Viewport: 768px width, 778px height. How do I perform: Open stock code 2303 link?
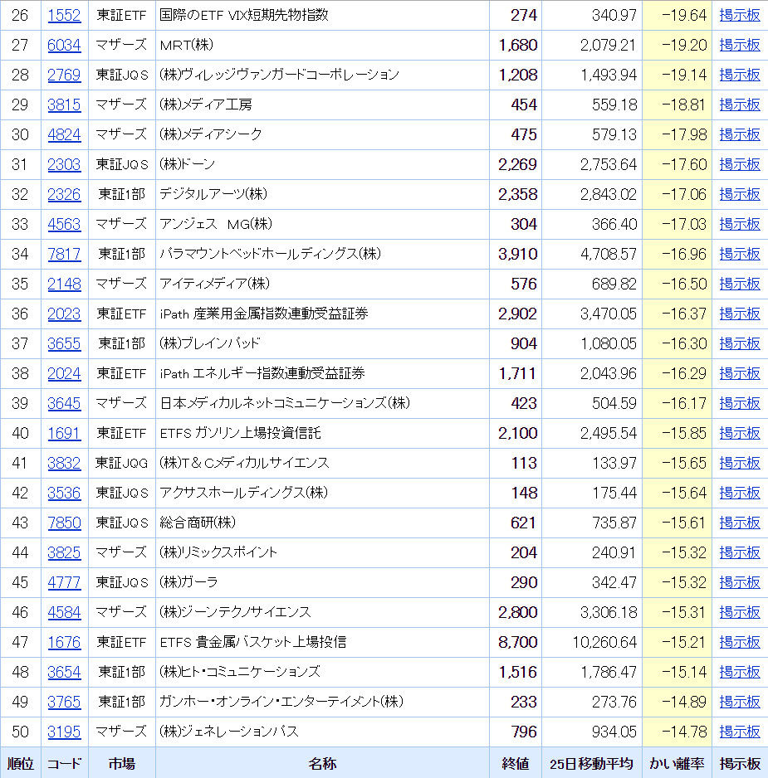(x=64, y=164)
